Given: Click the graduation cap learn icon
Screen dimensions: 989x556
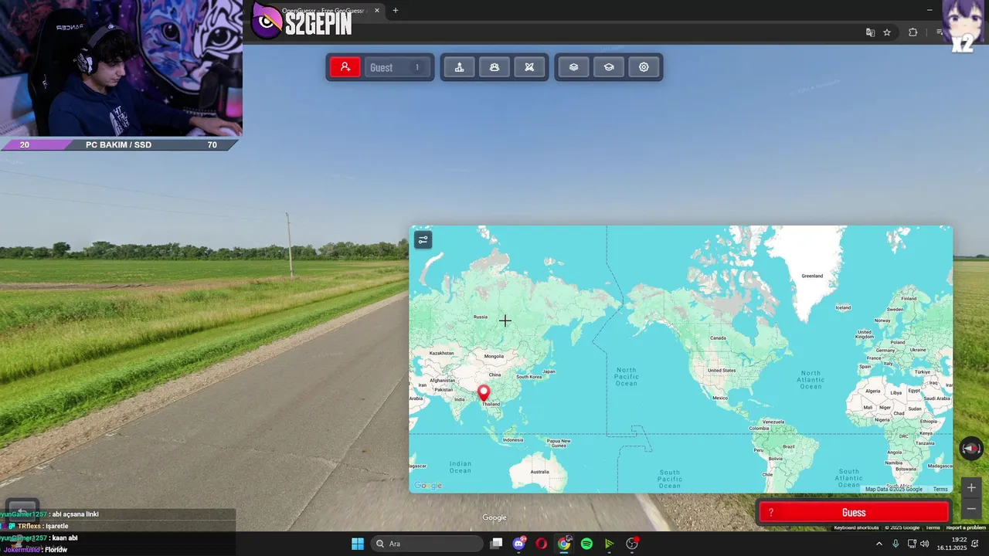Looking at the screenshot, I should coord(609,67).
